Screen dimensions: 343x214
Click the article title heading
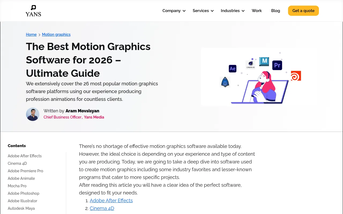coord(88,60)
